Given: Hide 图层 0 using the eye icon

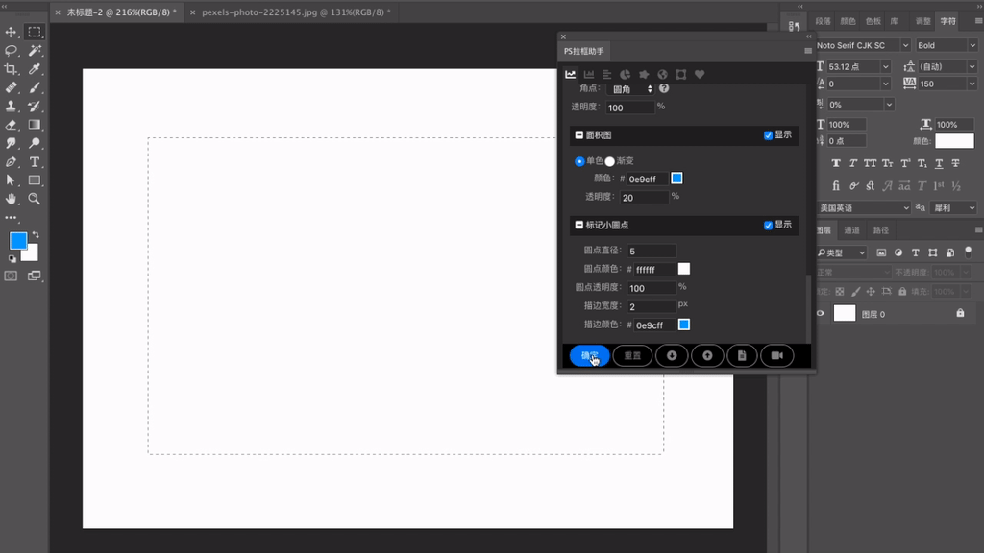Looking at the screenshot, I should (x=821, y=314).
